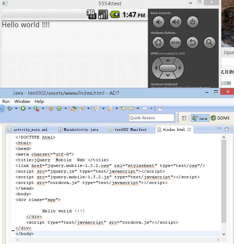234x244 pixels.
Task: Click the Forward navigation arrow icon
Action: point(145,108)
